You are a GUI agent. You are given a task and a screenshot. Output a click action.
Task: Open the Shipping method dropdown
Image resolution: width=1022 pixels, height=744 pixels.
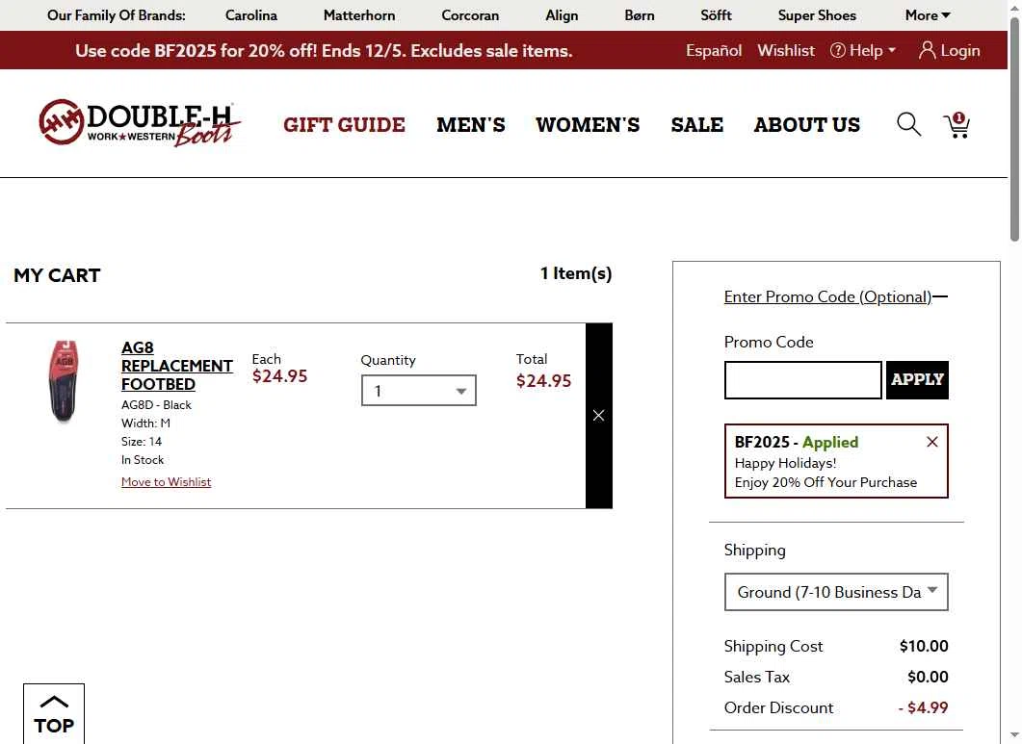coord(836,592)
